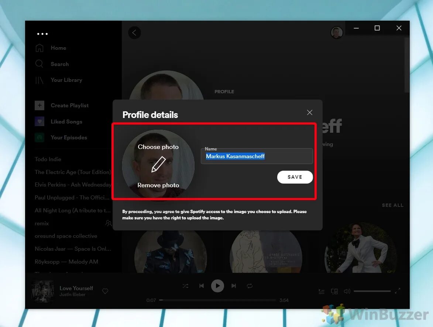Viewport: 433px width, 327px height.
Task: Close the Profile details dialog
Action: [x=310, y=112]
